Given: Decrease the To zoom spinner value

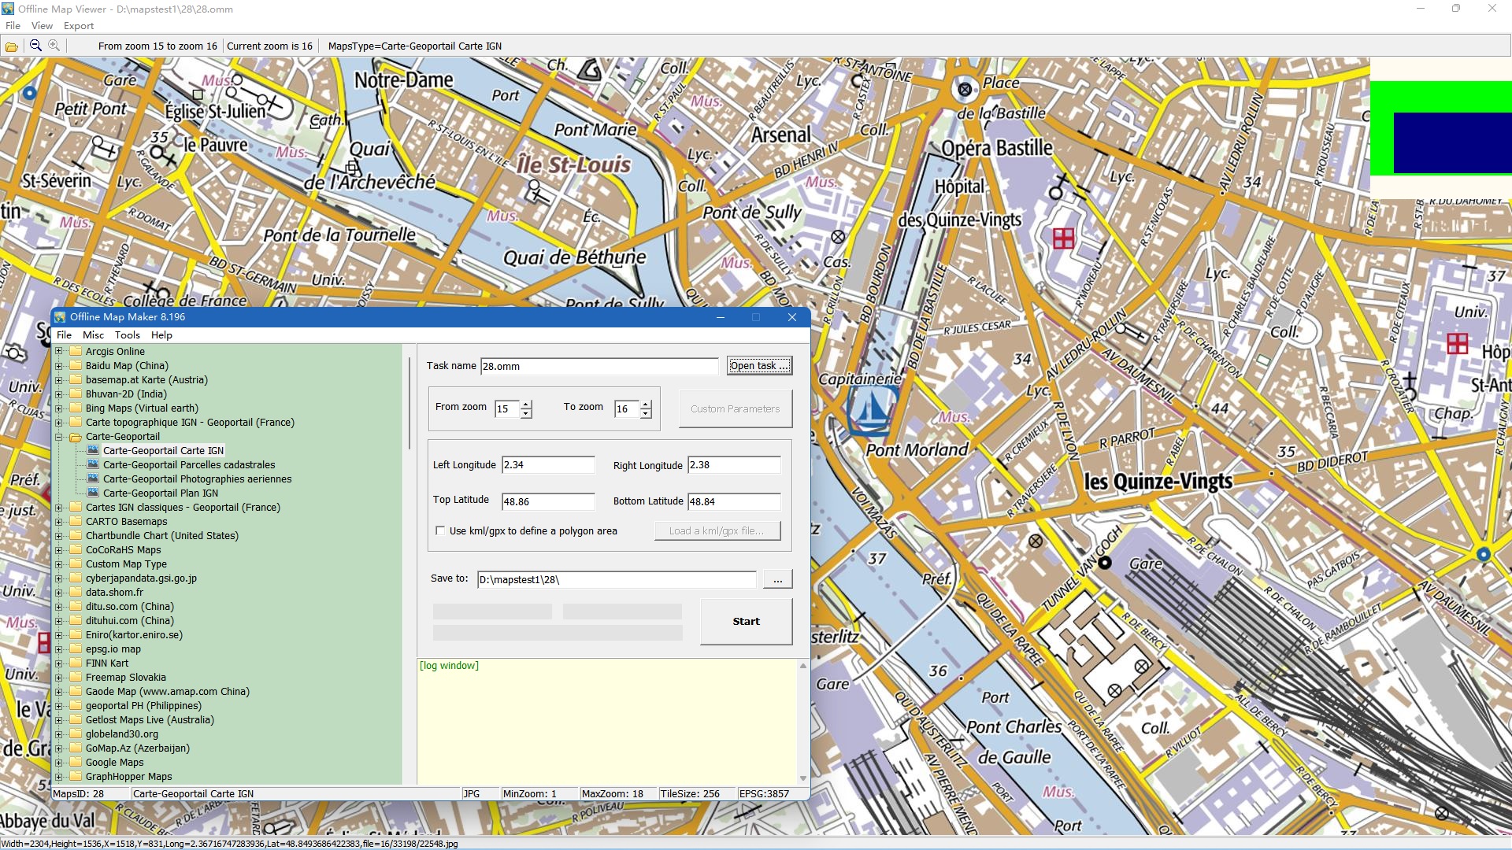Looking at the screenshot, I should pos(646,414).
